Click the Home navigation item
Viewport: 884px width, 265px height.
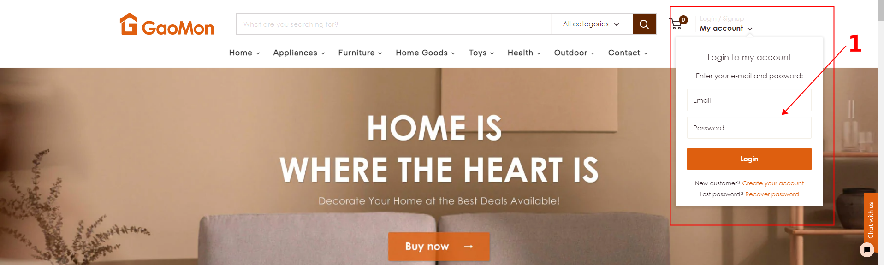(244, 53)
